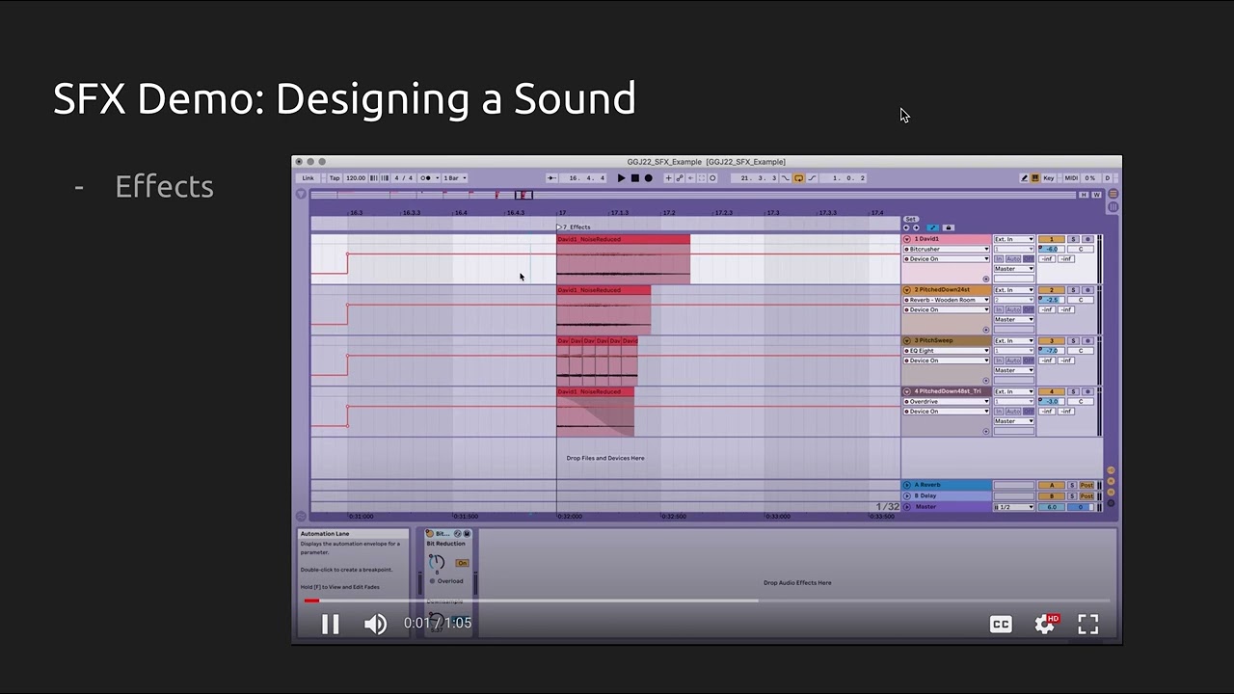Image resolution: width=1234 pixels, height=694 pixels.
Task: Toggle the metronome button
Action: click(425, 178)
